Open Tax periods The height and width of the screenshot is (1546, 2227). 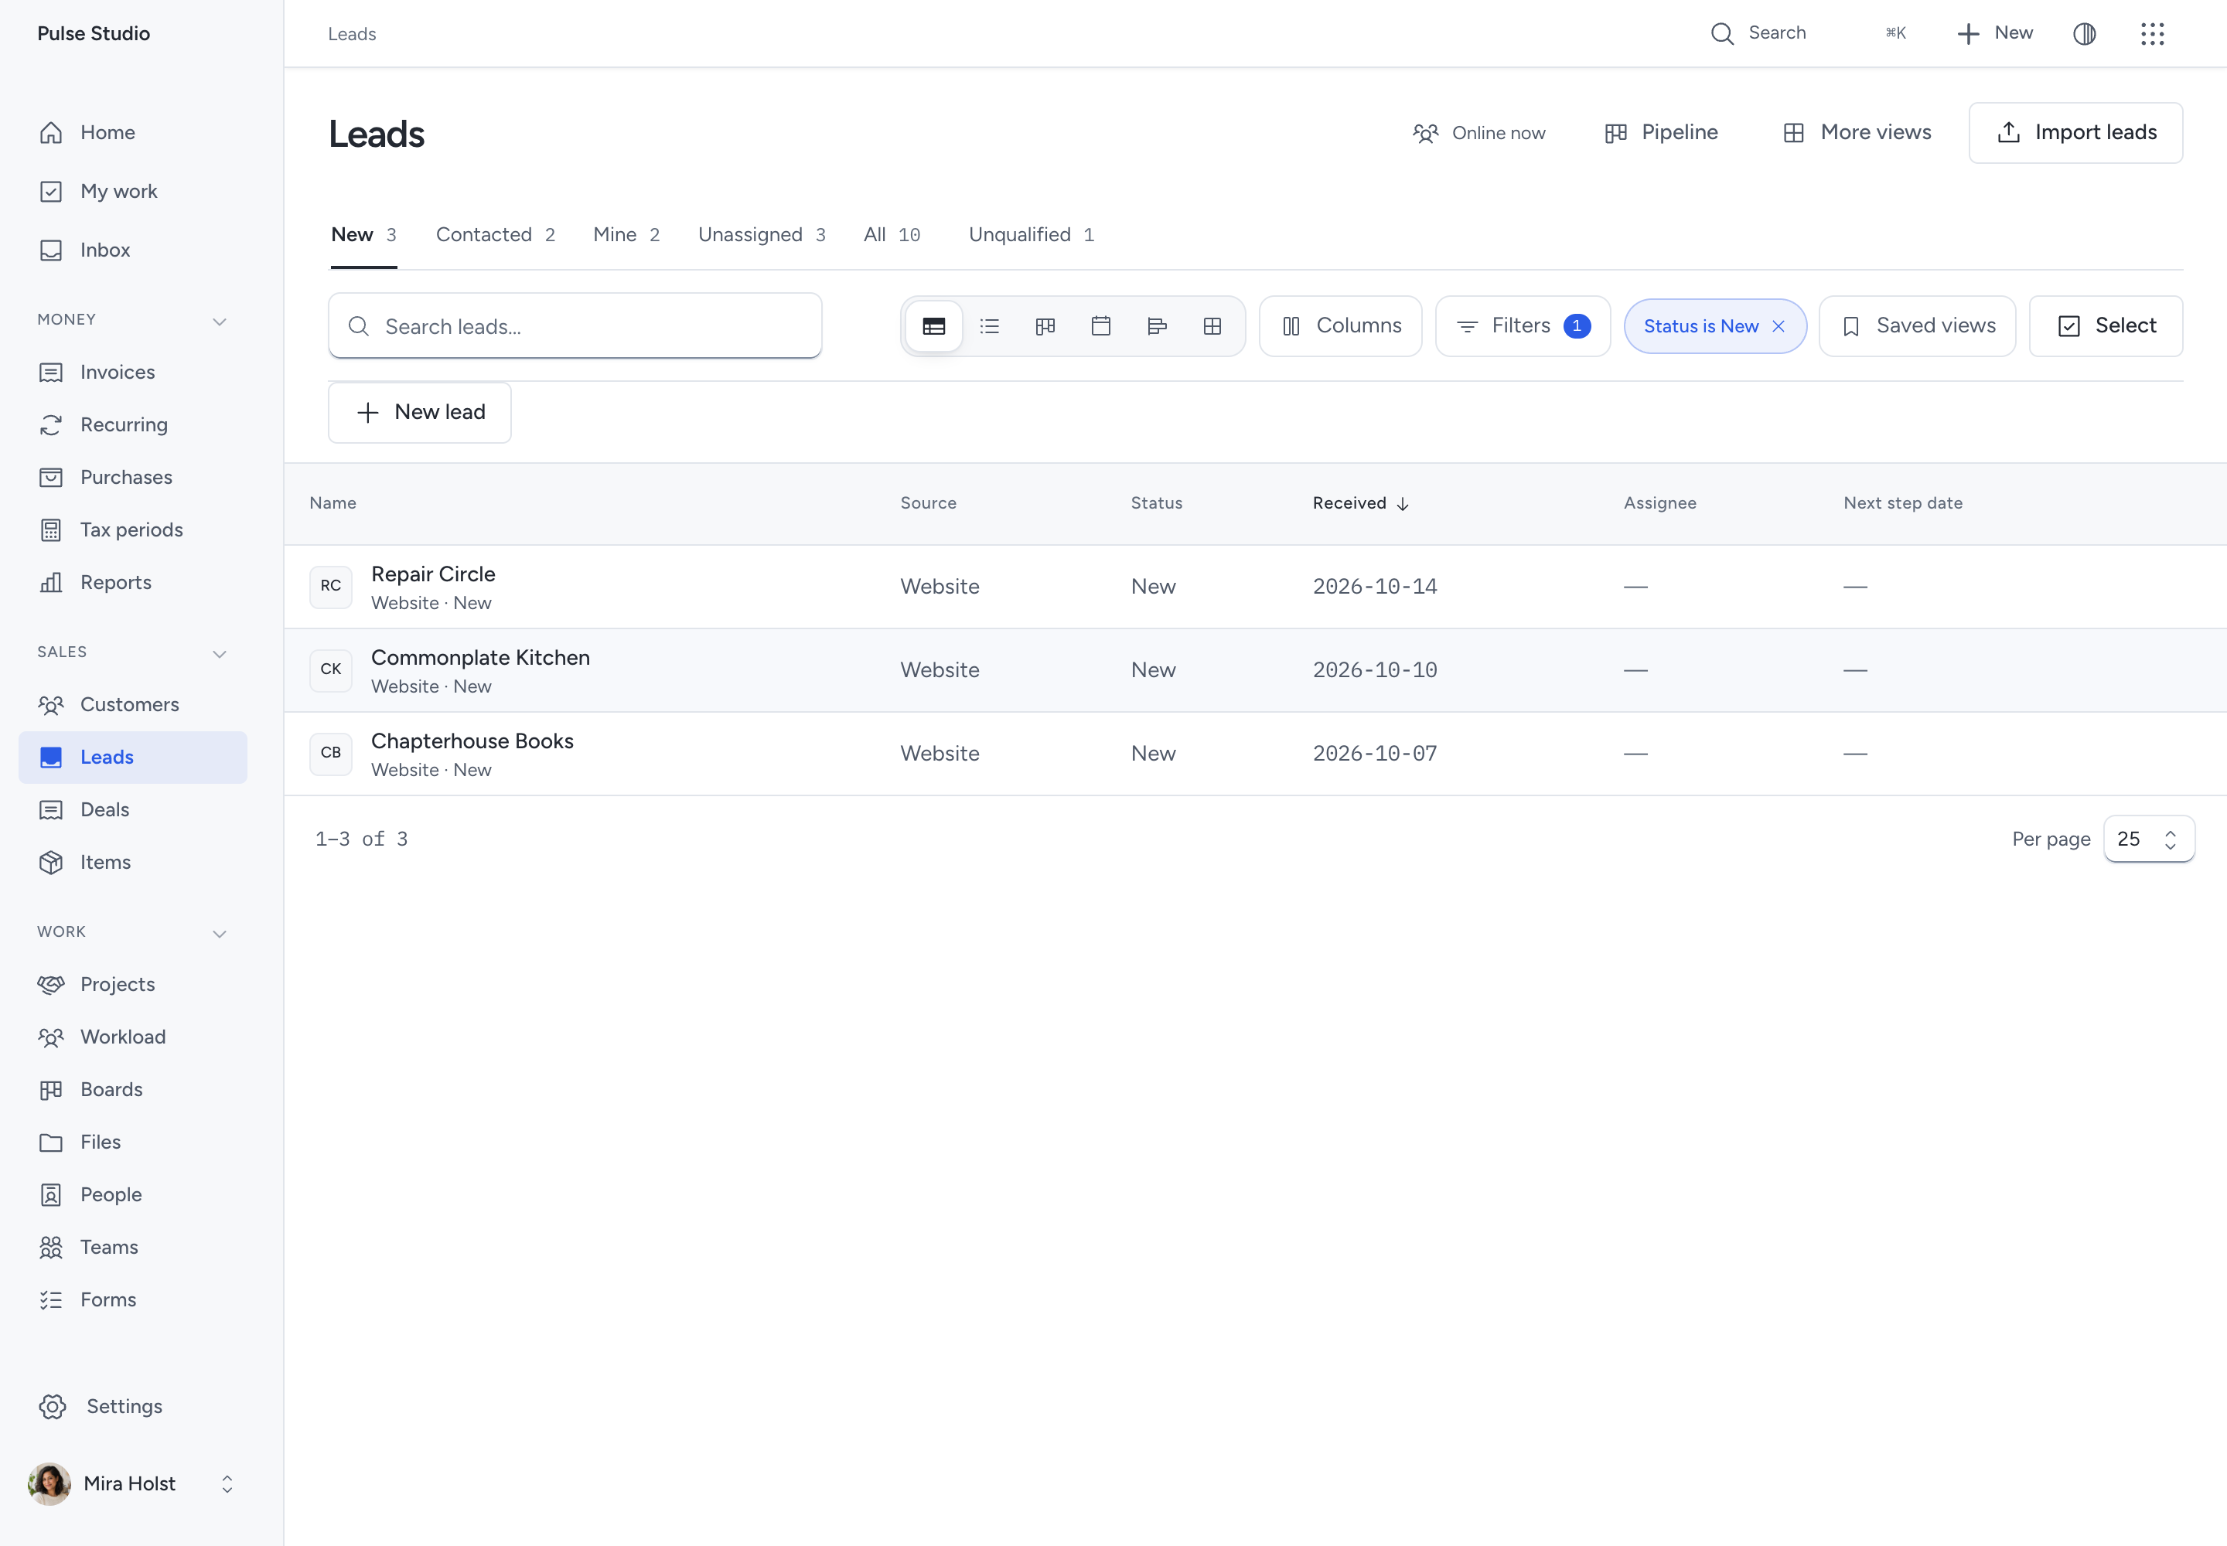(x=133, y=530)
